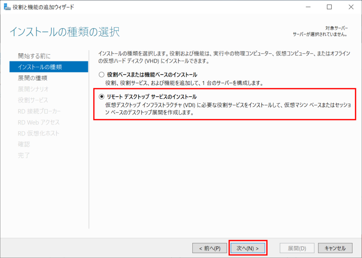Click the 役割ベースまたは機能ベースのインストール label
The height and width of the screenshot is (258, 362).
coord(152,75)
